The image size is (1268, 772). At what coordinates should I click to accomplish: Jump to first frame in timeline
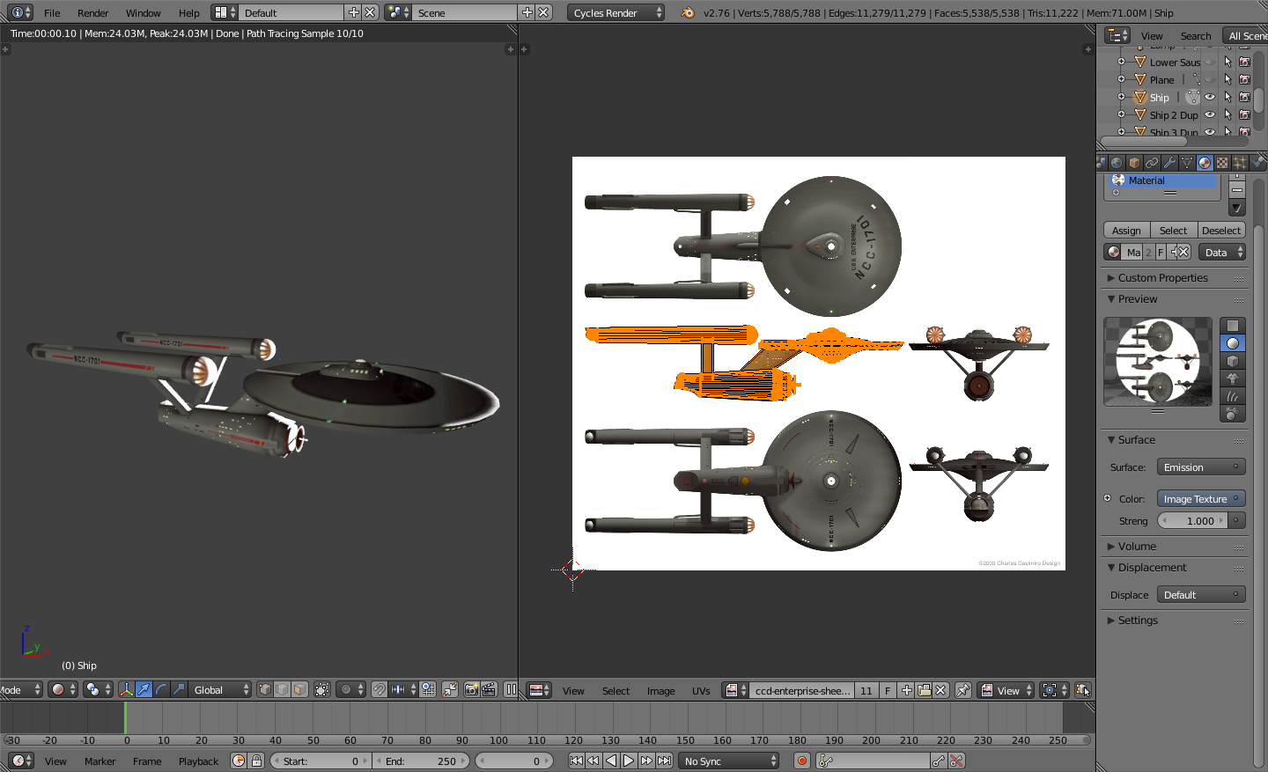click(x=576, y=761)
